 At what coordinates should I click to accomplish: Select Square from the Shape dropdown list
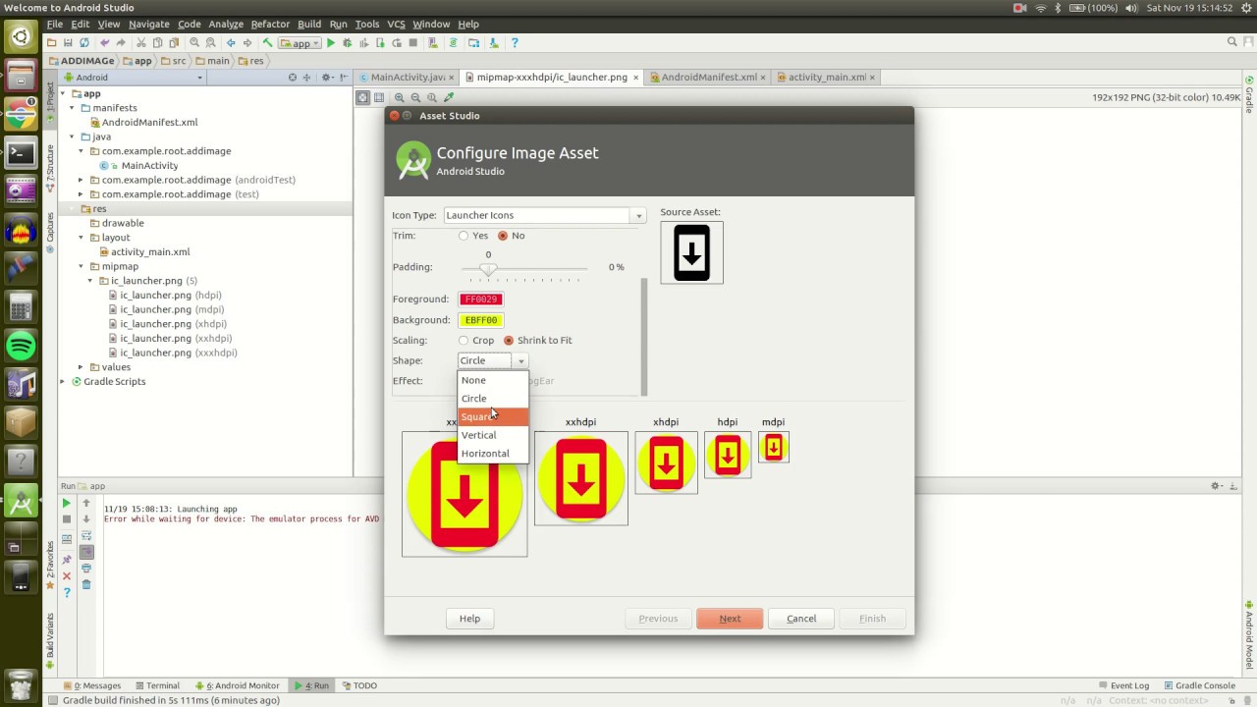(479, 416)
